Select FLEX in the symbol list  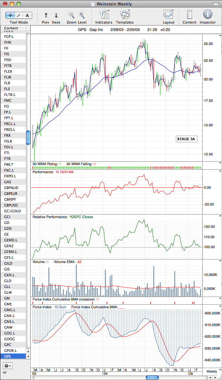(x=13, y=71)
